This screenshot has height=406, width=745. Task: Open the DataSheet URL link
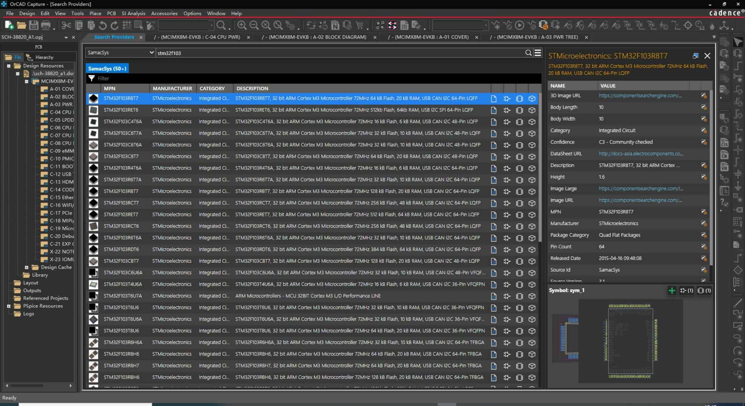pyautogui.click(x=641, y=154)
